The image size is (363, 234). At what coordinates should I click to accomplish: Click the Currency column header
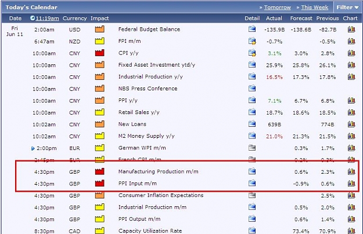(74, 18)
